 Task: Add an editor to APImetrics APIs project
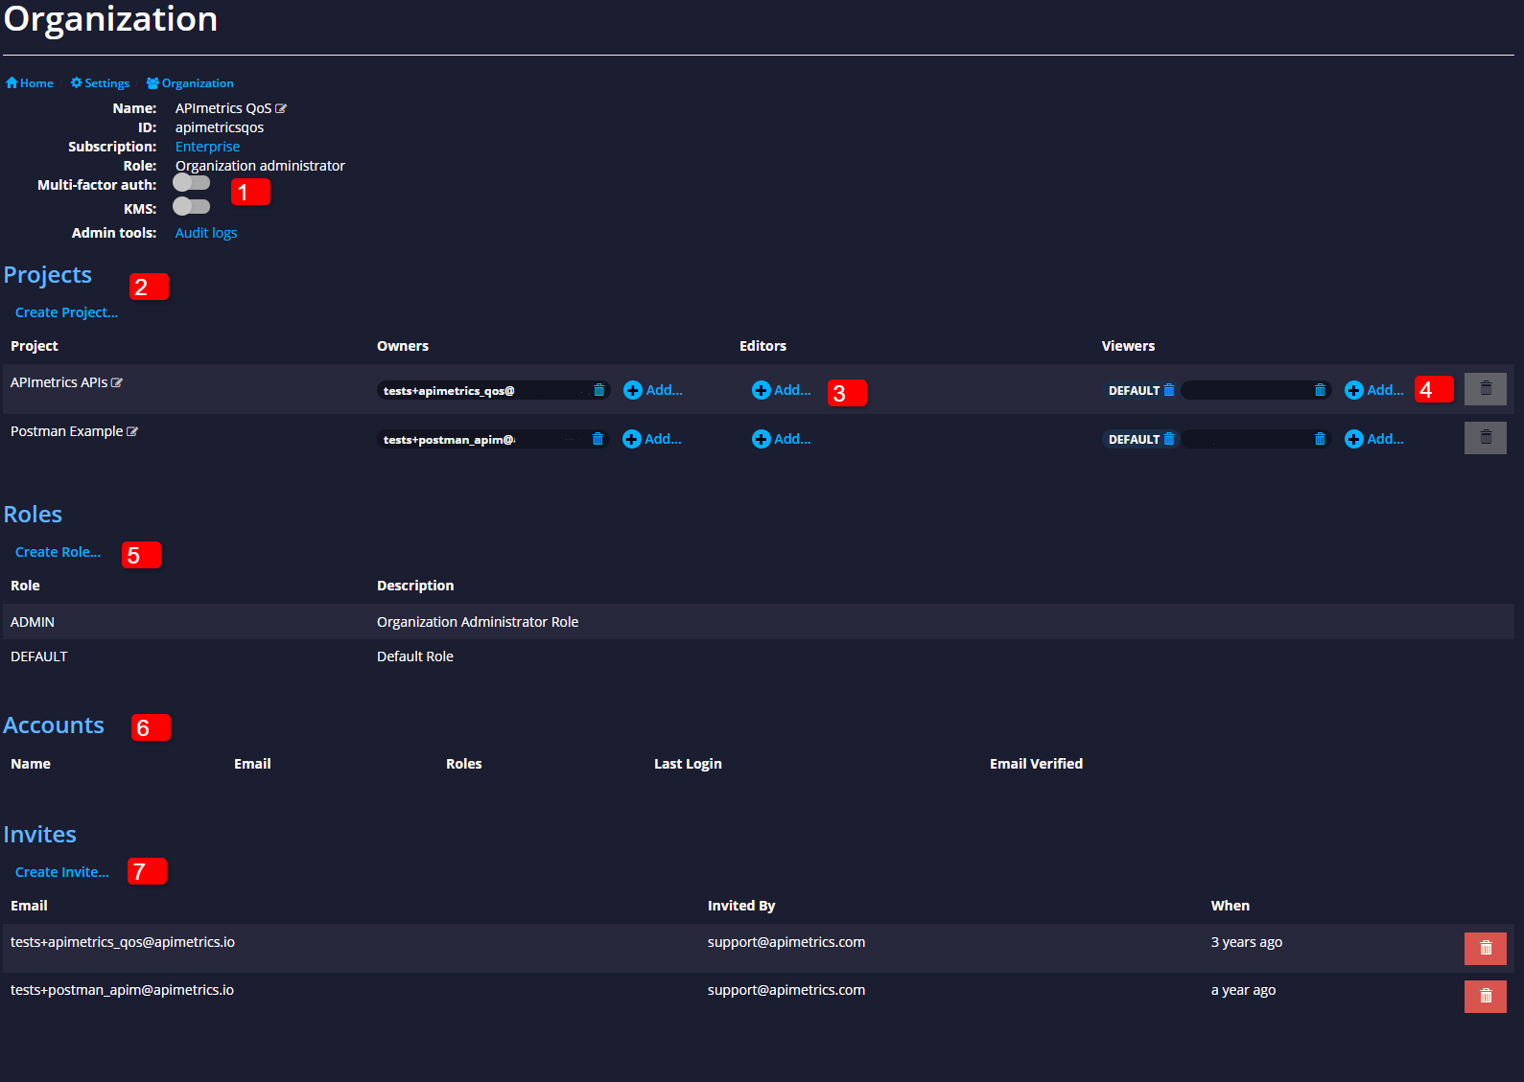click(782, 390)
